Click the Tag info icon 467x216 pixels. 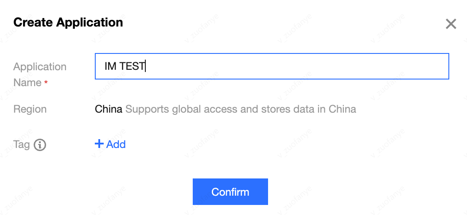(40, 144)
